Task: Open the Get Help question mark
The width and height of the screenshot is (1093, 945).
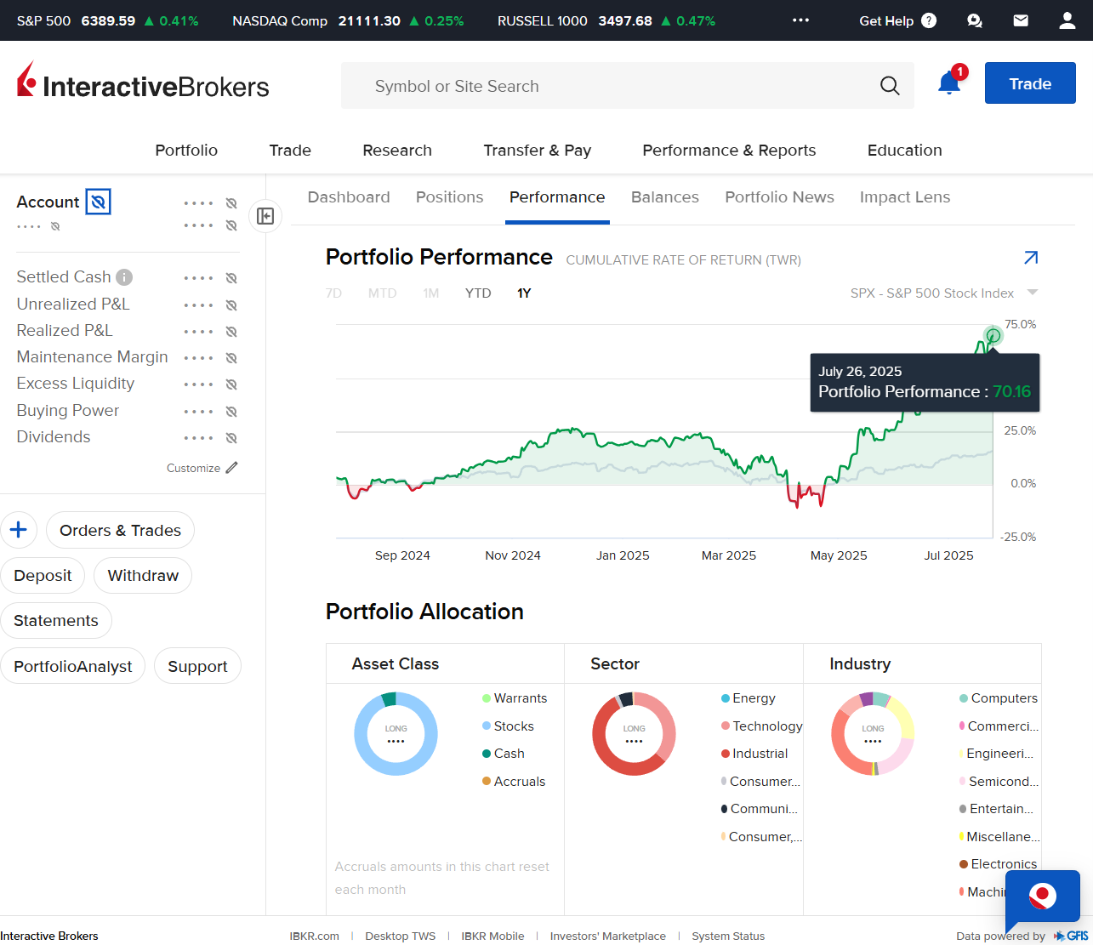Action: tap(929, 20)
